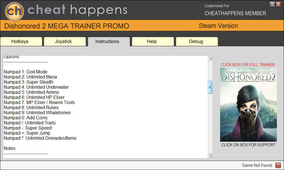
Task: Click the 'Dishonored 2 MEGA TRAINER PROMO' title
Action: click(67, 26)
